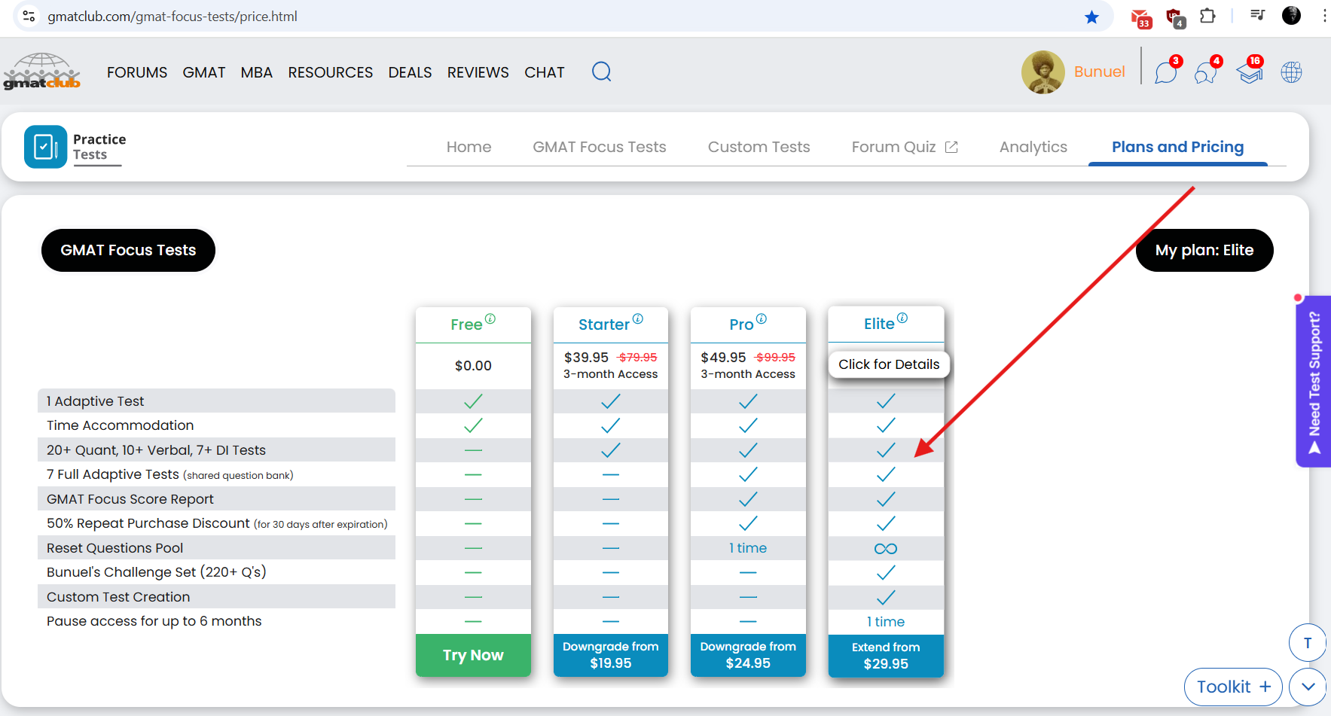Open the GMAT Focus Tests tab

coord(599,147)
